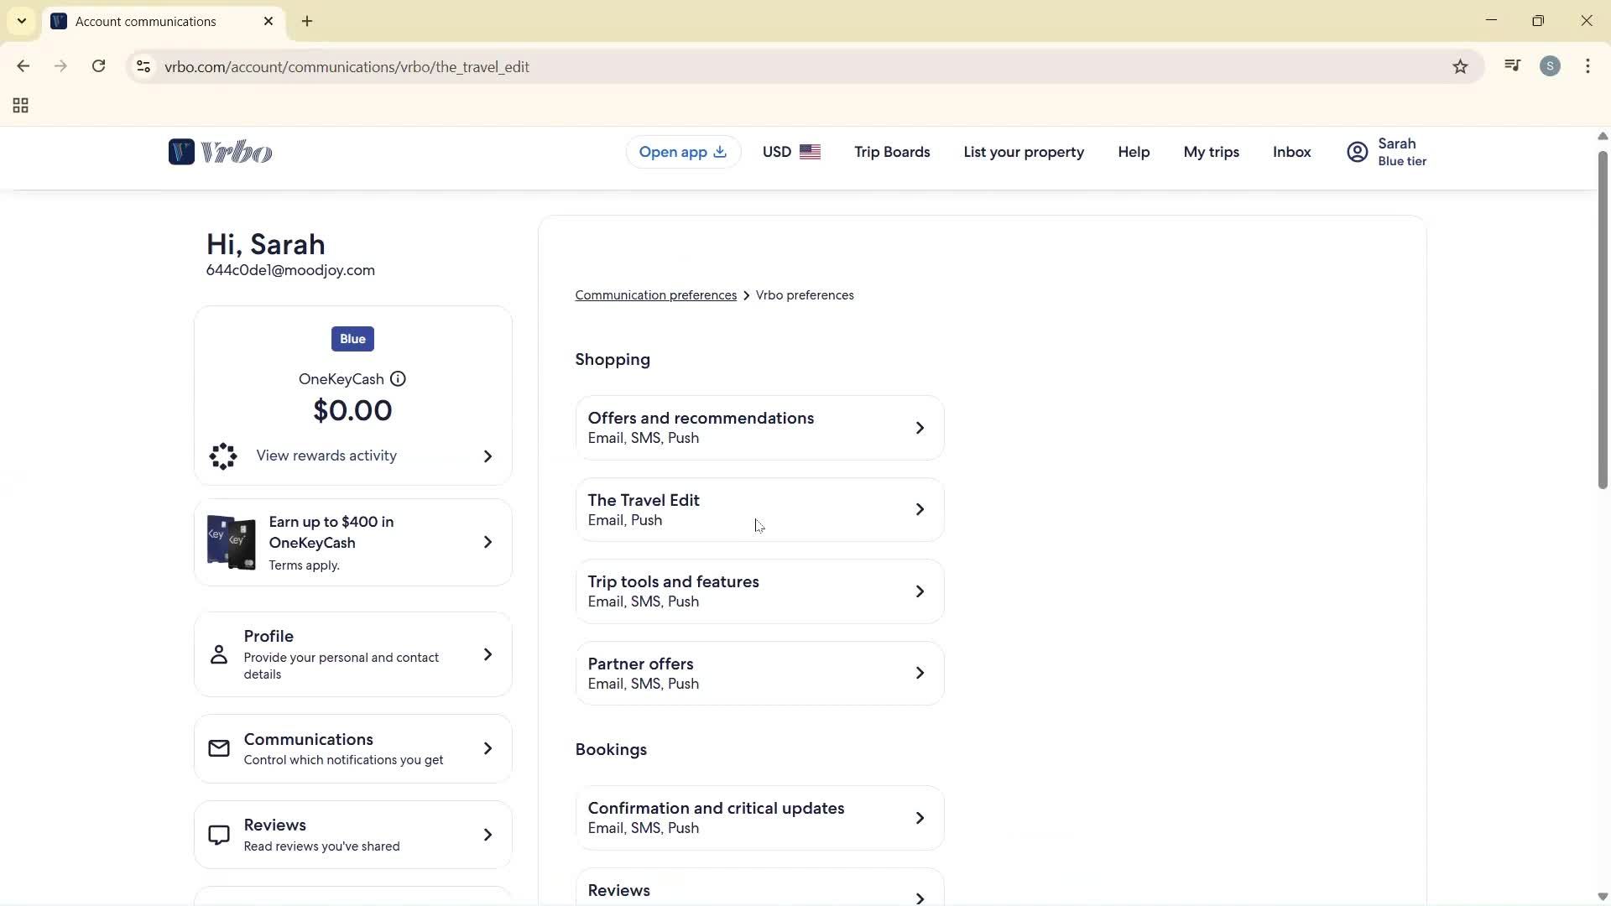Screen dimensions: 1611x906
Task: Reload the page
Action: tap(98, 66)
